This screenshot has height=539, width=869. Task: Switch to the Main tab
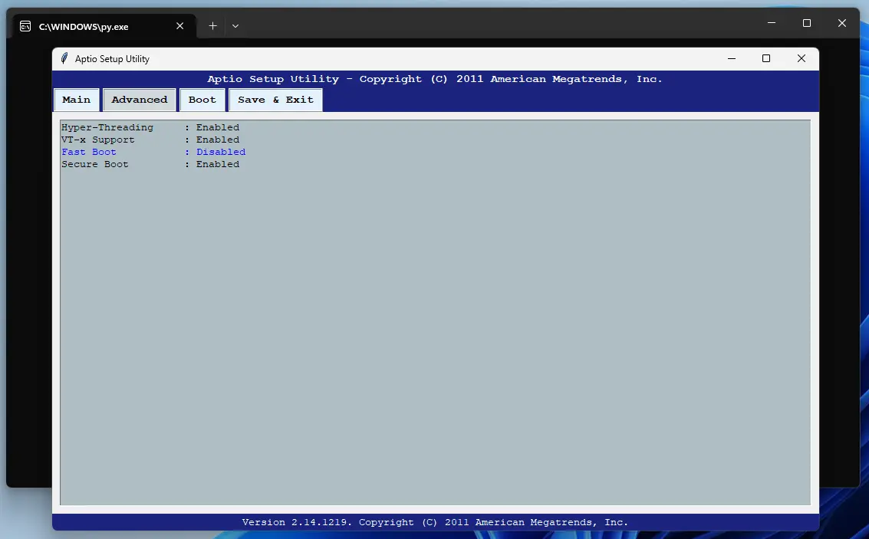click(77, 100)
